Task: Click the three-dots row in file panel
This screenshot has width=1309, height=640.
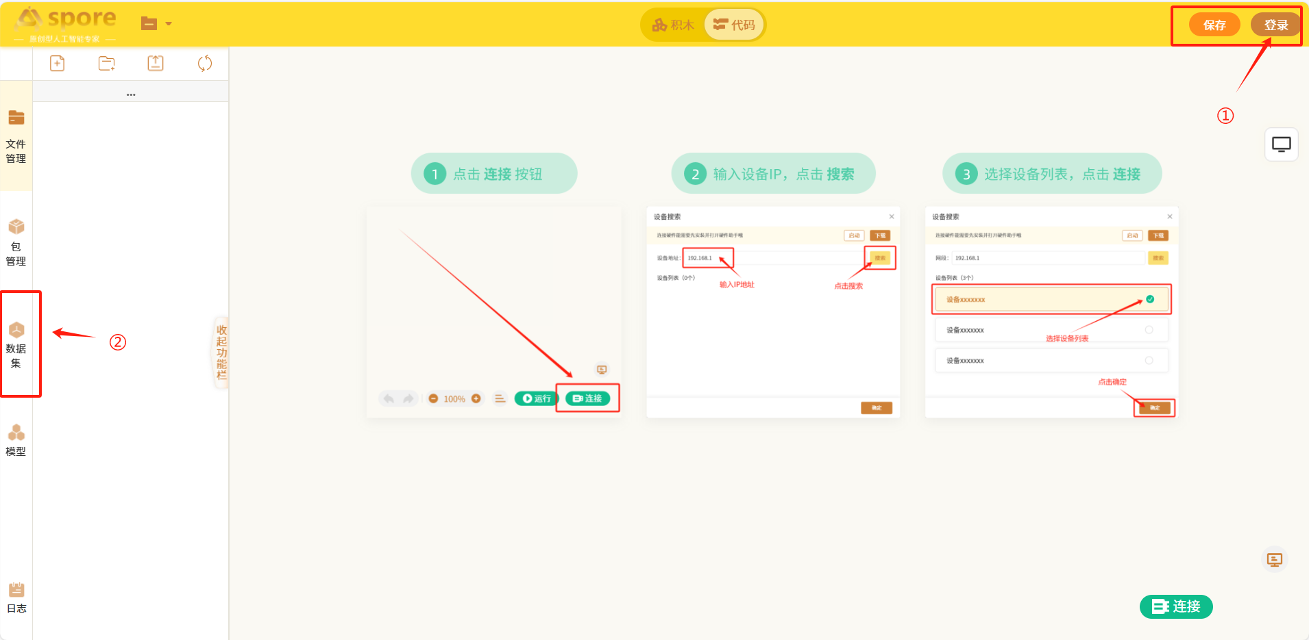Action: [x=131, y=94]
